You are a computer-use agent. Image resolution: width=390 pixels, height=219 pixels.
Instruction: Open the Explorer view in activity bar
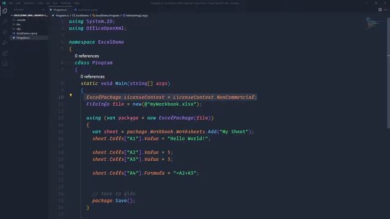pyautogui.click(x=5, y=11)
